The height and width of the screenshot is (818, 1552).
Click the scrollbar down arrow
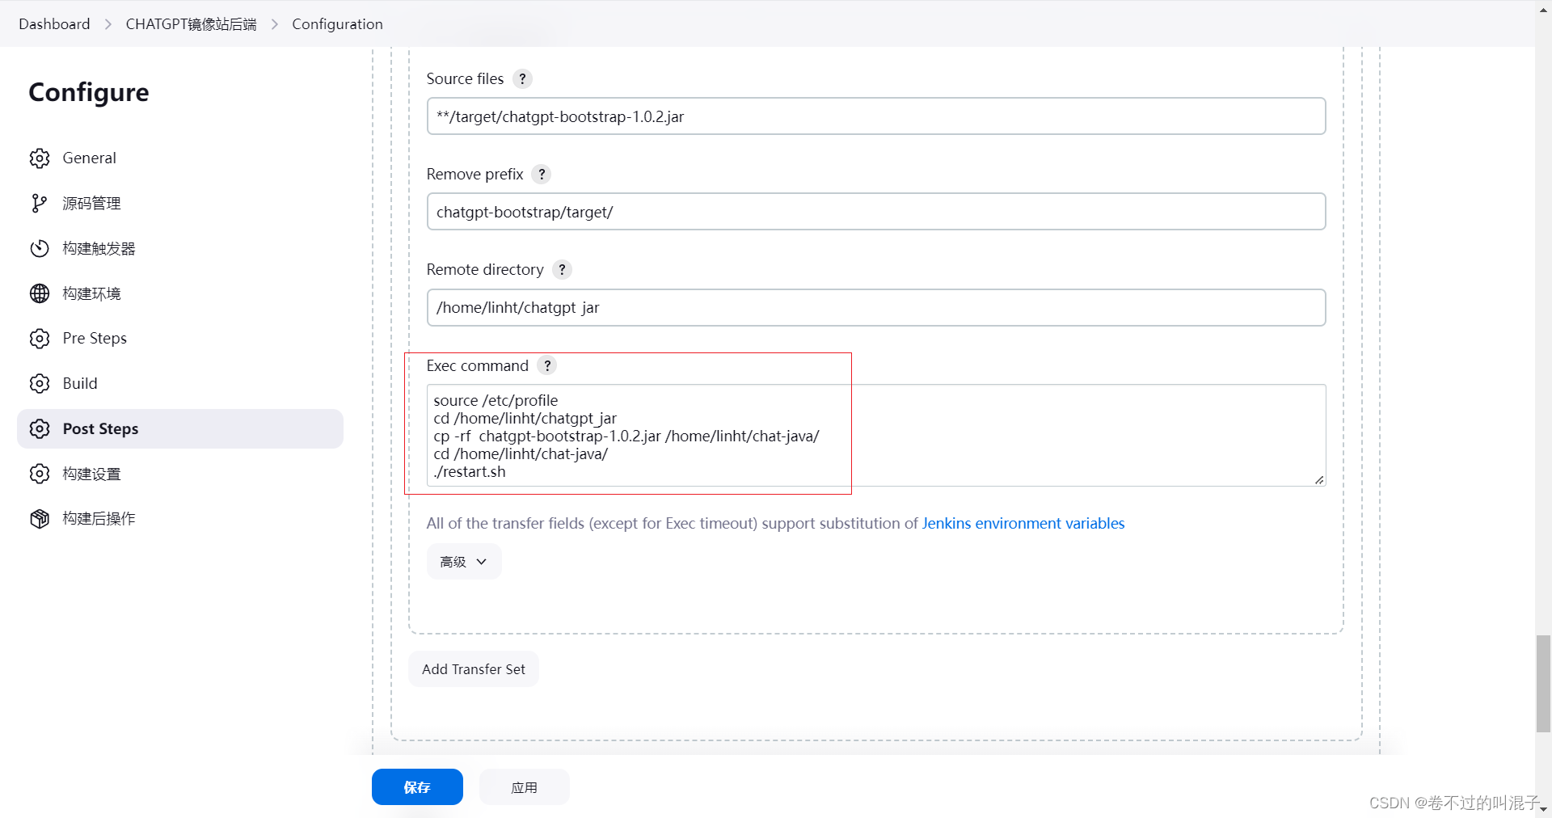1543,810
